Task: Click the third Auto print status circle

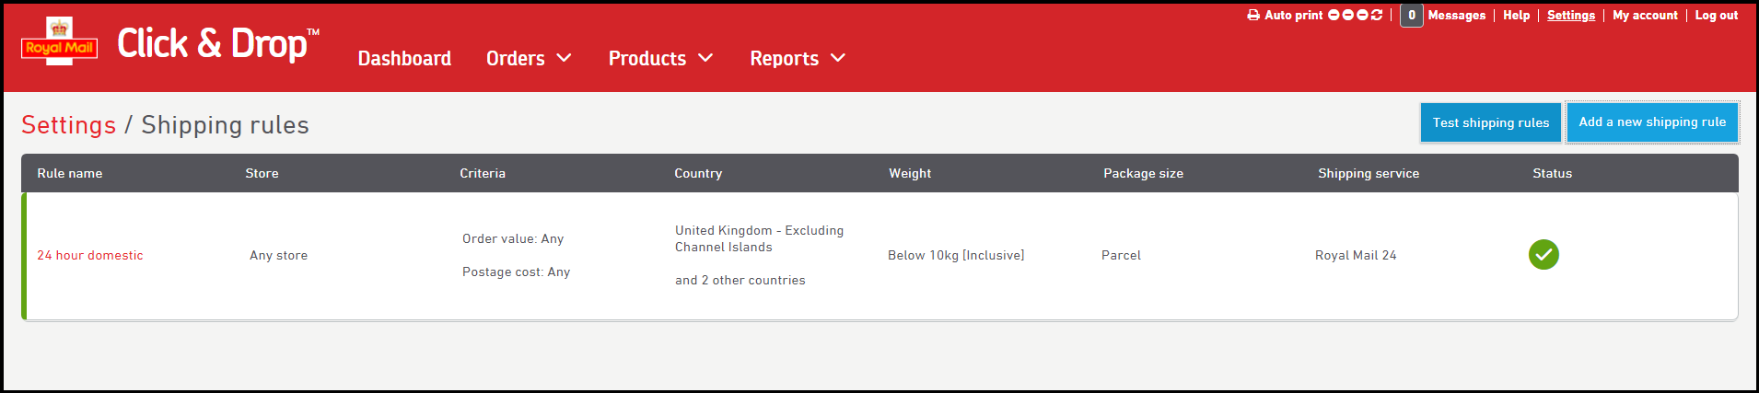Action: 1362,16
